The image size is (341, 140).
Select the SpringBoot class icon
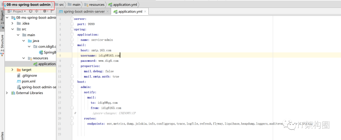pos(41,52)
